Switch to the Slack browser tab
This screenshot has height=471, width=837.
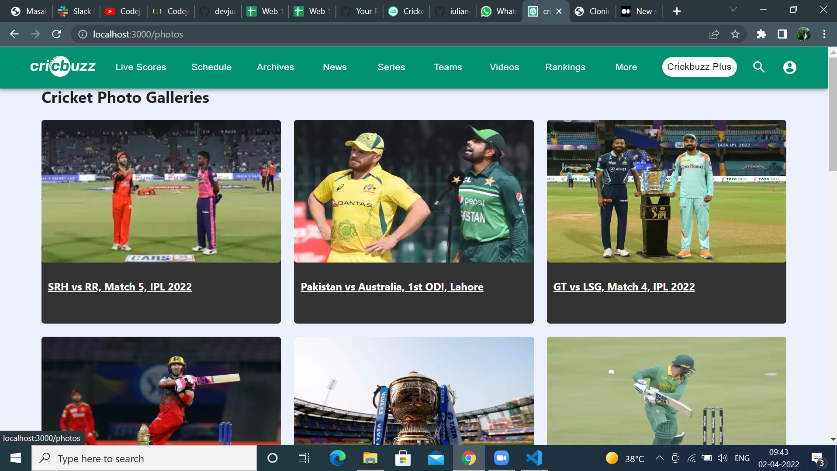click(76, 11)
